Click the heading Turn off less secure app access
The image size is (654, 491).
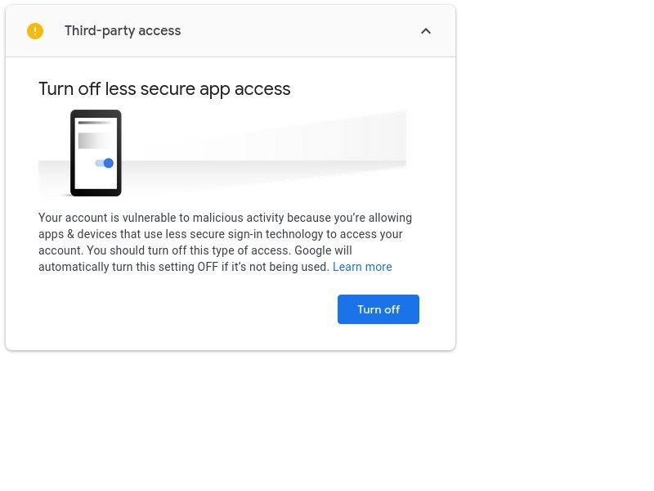click(164, 89)
